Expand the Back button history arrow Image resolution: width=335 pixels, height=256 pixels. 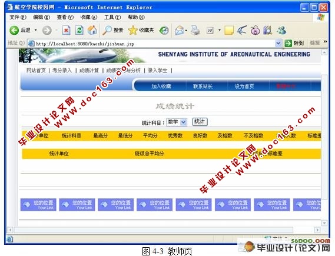coord(36,31)
